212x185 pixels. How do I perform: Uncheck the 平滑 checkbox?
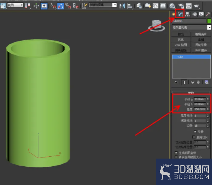tap(195, 132)
